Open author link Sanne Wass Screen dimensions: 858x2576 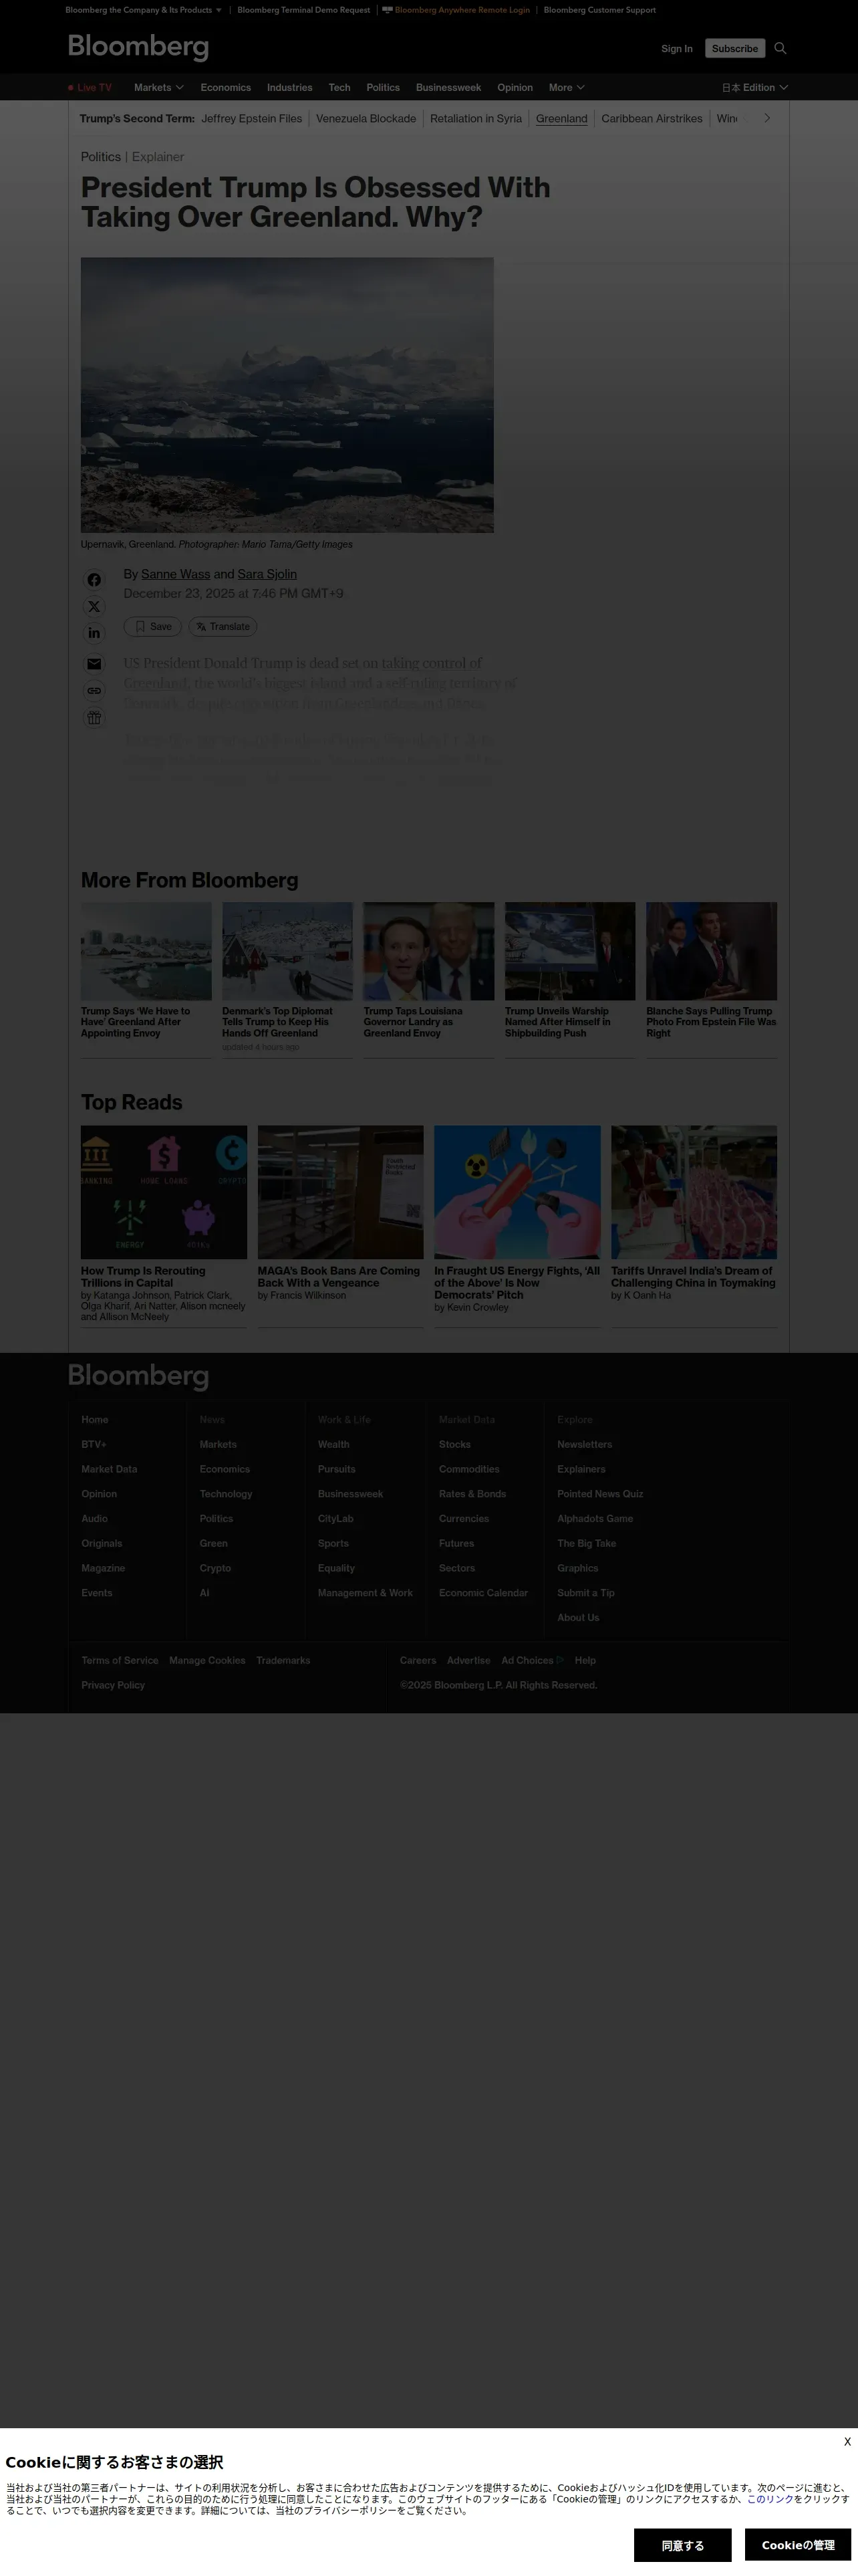(x=176, y=574)
